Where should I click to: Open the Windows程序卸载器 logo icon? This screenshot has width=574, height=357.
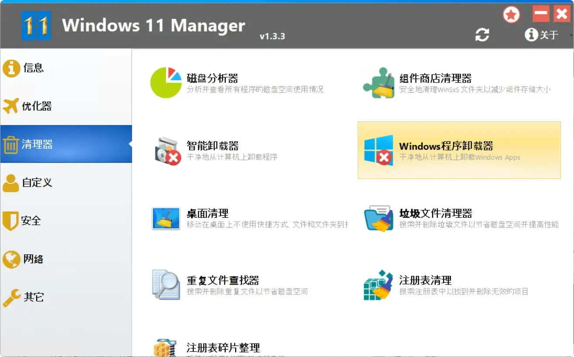(378, 150)
